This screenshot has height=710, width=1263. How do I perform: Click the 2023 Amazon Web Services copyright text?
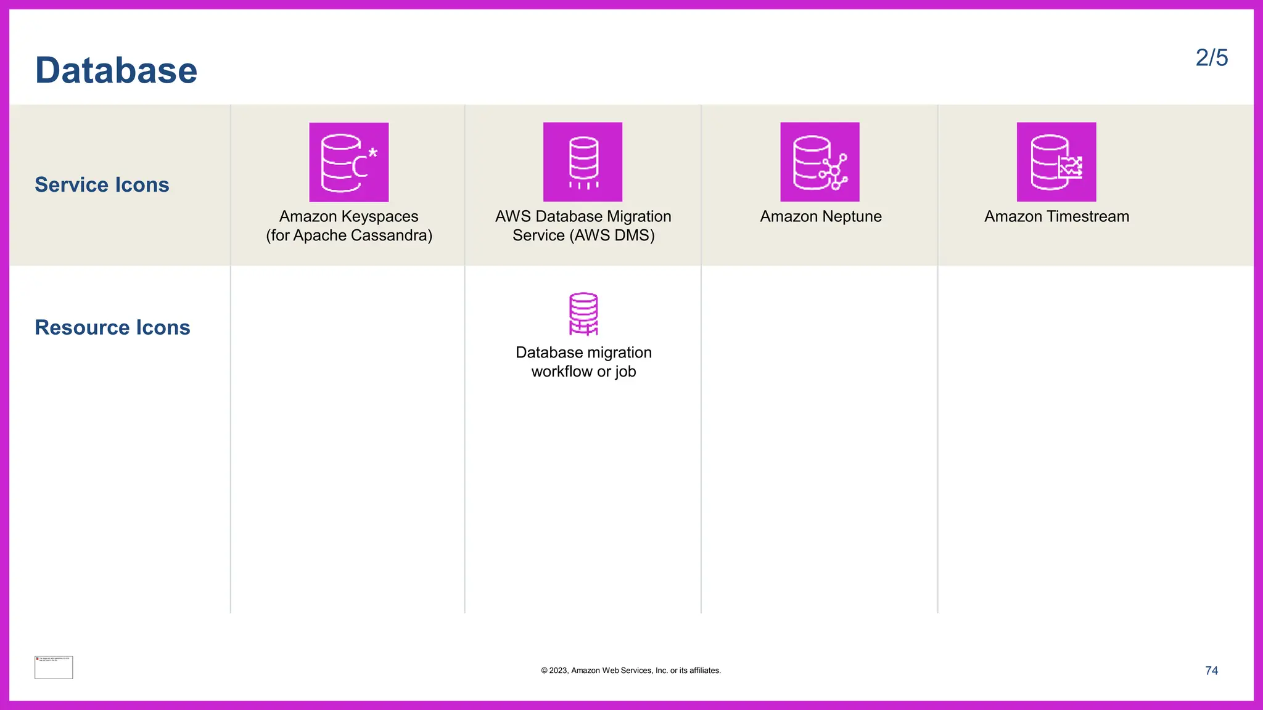point(631,671)
